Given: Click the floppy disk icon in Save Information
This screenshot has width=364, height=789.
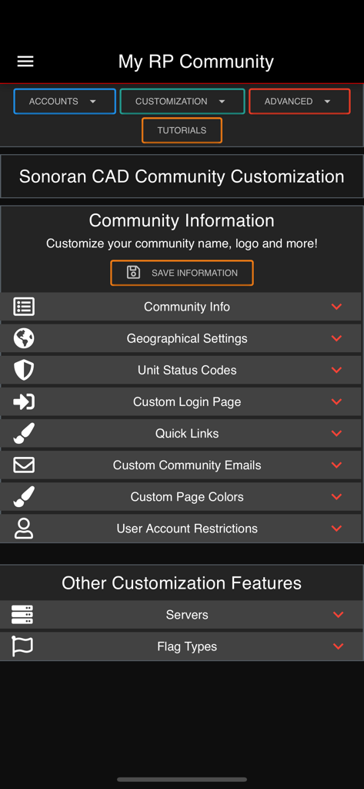Looking at the screenshot, I should pyautogui.click(x=133, y=272).
